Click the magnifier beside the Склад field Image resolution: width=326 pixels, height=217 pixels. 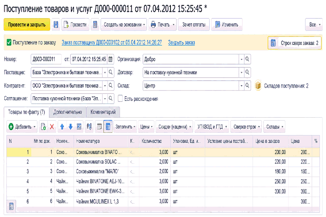247,86
